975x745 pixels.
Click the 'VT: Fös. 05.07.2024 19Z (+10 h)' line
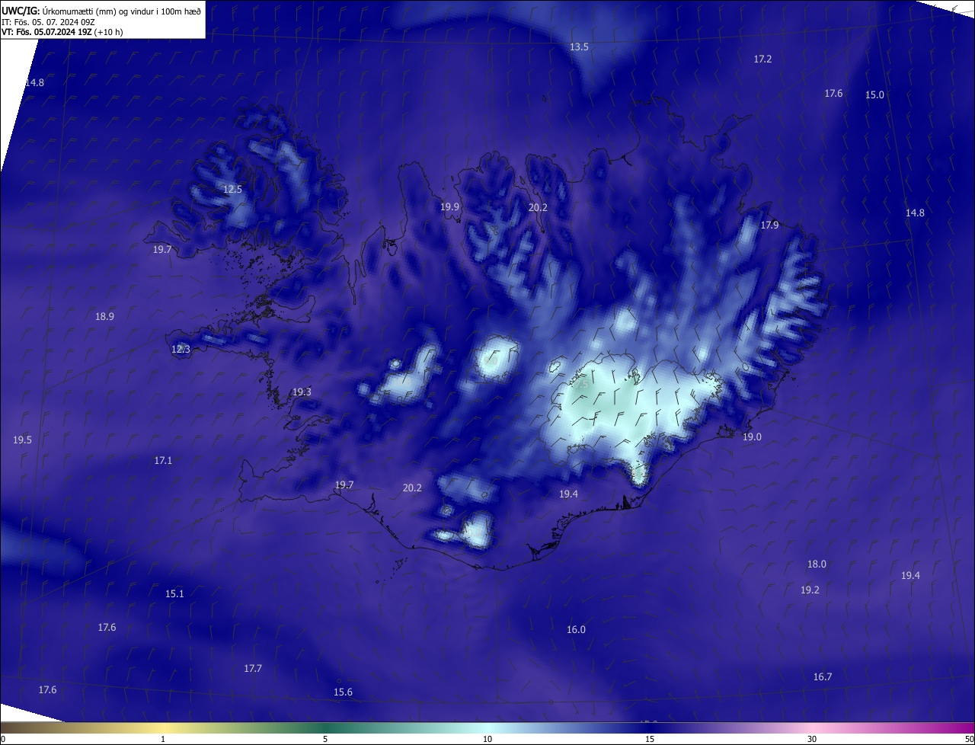point(62,32)
